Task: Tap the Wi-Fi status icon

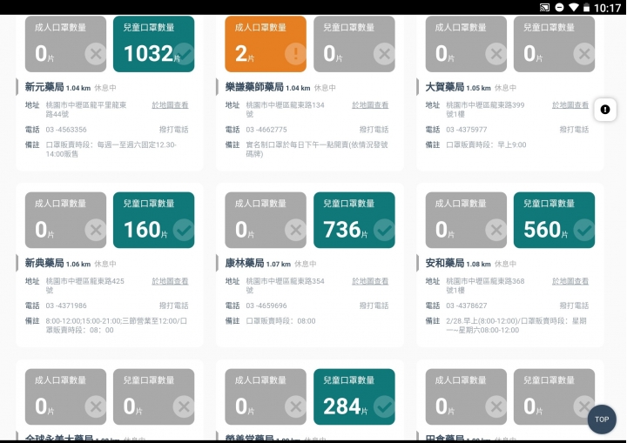Action: coord(574,7)
